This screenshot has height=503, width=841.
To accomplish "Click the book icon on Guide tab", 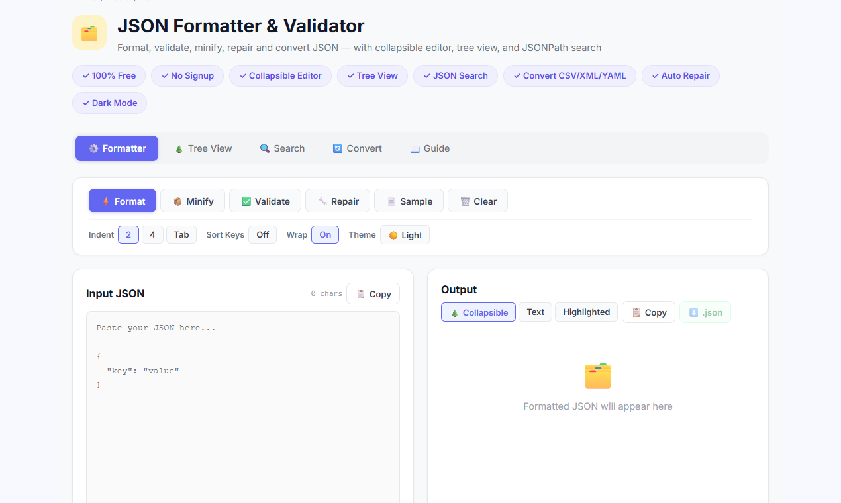I will tap(415, 148).
